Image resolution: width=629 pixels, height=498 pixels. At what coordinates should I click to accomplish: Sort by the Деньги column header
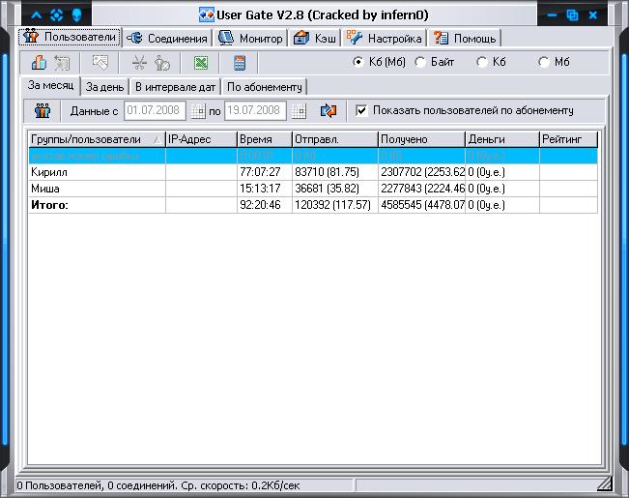click(x=502, y=140)
